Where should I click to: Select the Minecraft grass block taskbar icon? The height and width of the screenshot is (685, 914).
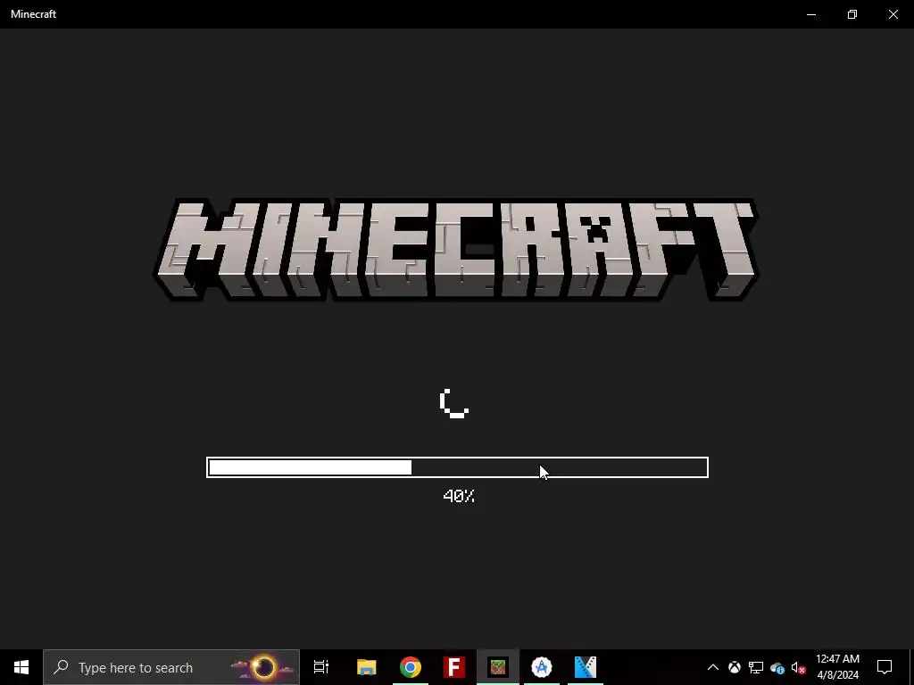click(498, 667)
